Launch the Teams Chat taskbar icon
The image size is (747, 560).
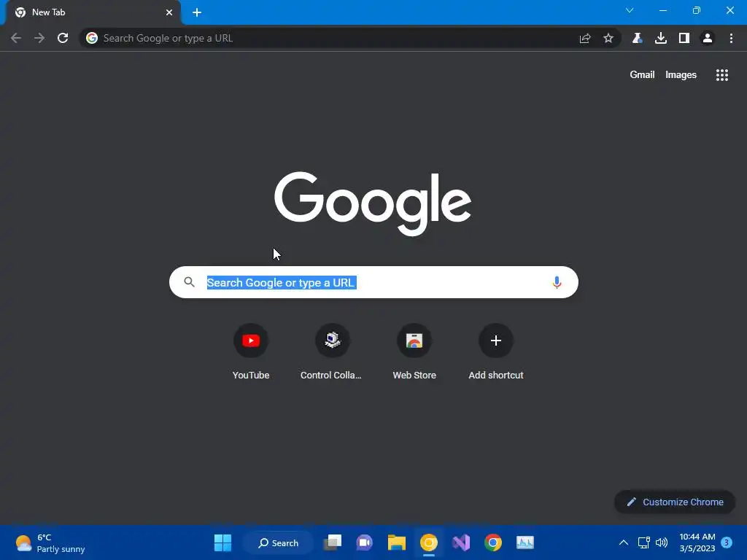pos(365,542)
